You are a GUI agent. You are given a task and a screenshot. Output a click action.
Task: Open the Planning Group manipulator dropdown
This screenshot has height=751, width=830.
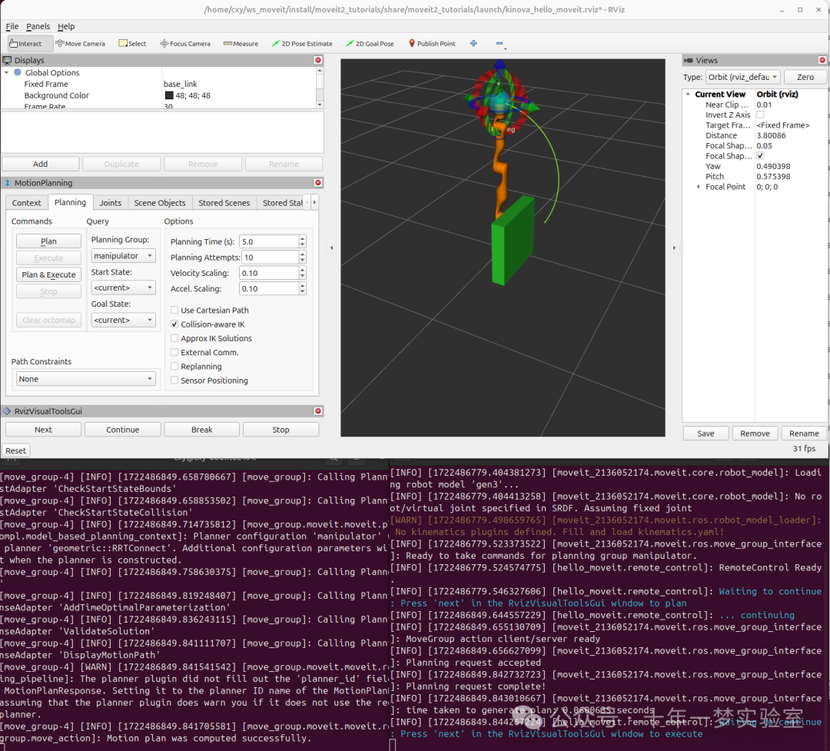click(x=123, y=256)
